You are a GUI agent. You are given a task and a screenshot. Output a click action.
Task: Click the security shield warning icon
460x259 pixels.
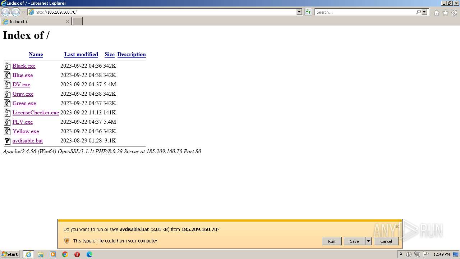(x=67, y=241)
